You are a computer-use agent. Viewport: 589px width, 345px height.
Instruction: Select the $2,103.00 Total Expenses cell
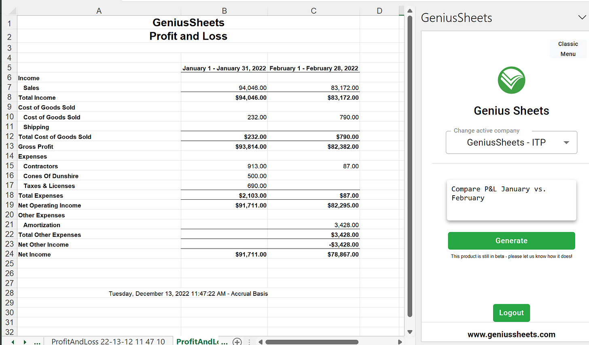pyautogui.click(x=224, y=195)
